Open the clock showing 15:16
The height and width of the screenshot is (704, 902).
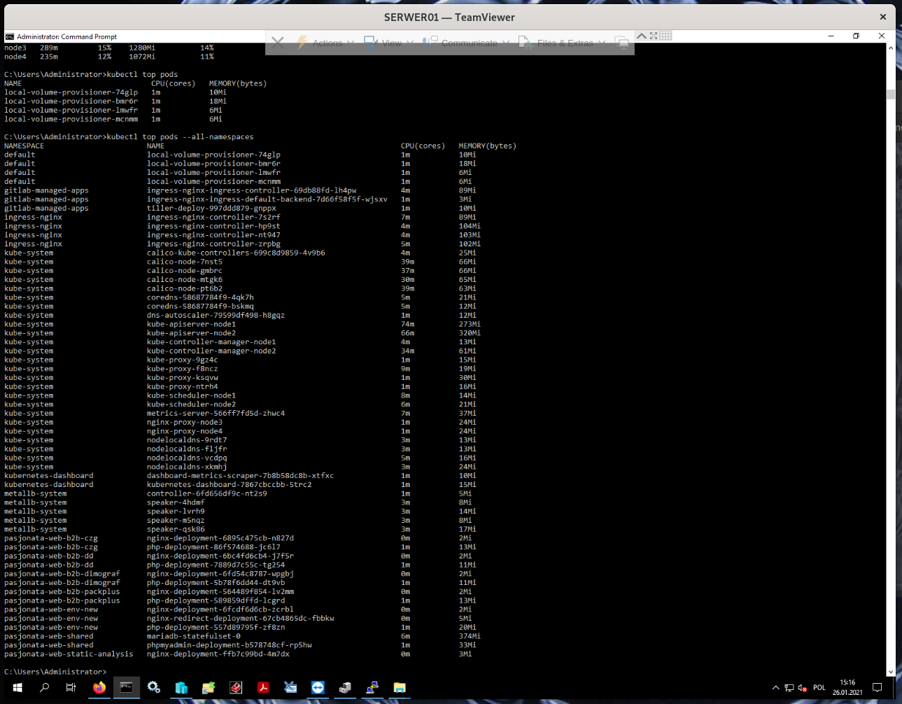click(x=847, y=687)
